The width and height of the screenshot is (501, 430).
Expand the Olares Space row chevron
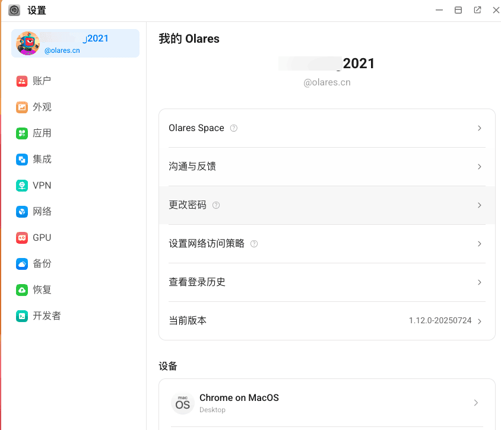(479, 128)
